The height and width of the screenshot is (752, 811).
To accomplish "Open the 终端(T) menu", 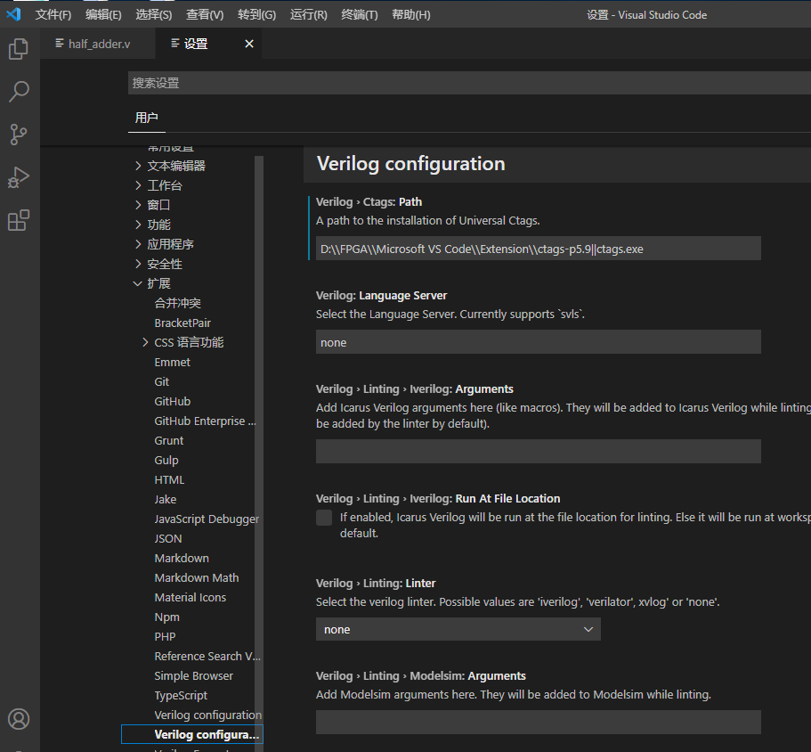I will tap(360, 14).
